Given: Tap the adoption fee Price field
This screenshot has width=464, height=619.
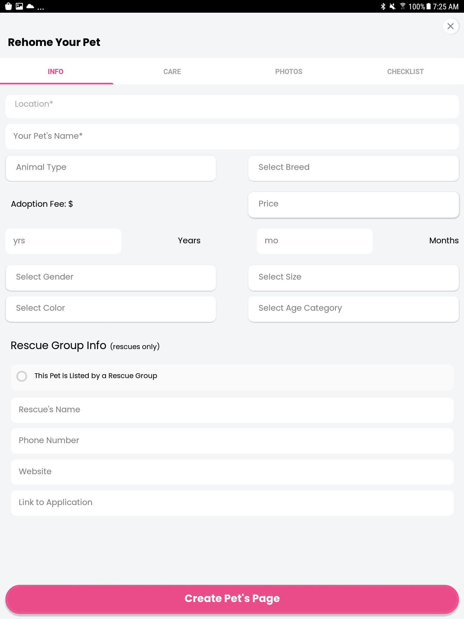Looking at the screenshot, I should (x=353, y=204).
